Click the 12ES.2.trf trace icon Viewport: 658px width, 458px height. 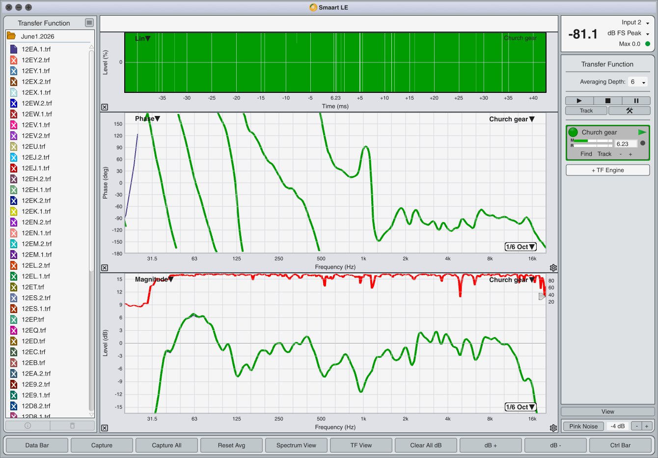(x=14, y=298)
